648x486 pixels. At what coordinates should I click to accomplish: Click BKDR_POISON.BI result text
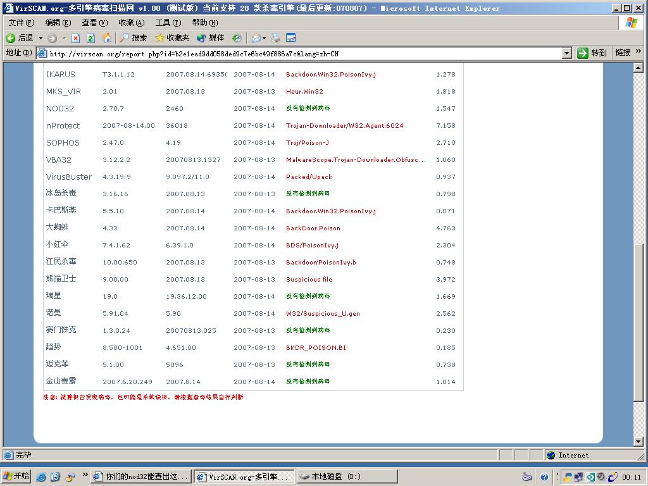coord(316,348)
